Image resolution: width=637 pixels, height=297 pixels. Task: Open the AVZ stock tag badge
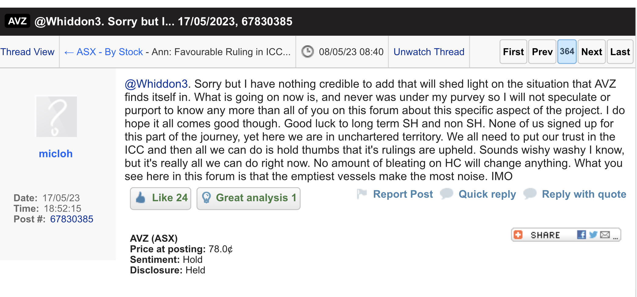(17, 21)
